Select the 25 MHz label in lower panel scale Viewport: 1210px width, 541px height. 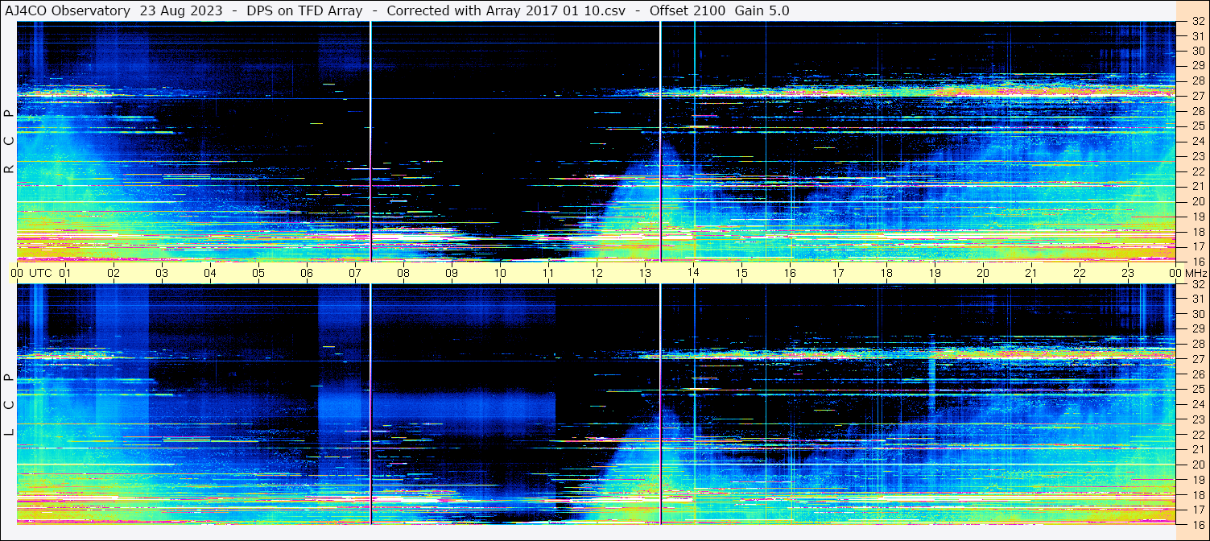[1197, 389]
